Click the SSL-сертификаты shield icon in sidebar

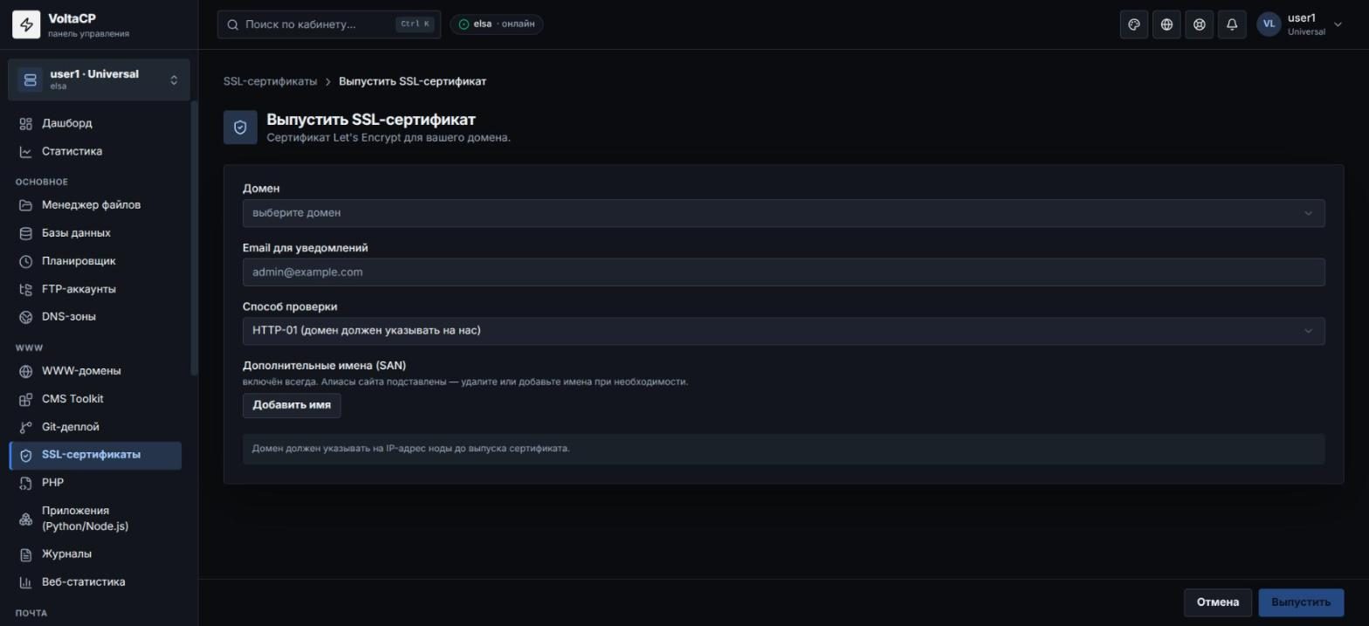(x=26, y=455)
